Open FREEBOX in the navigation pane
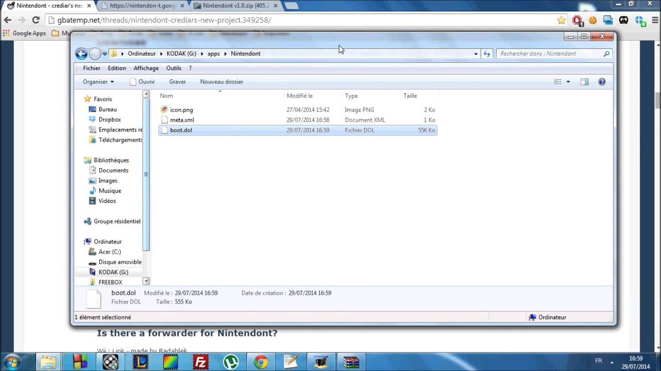661x371 pixels. pos(110,282)
